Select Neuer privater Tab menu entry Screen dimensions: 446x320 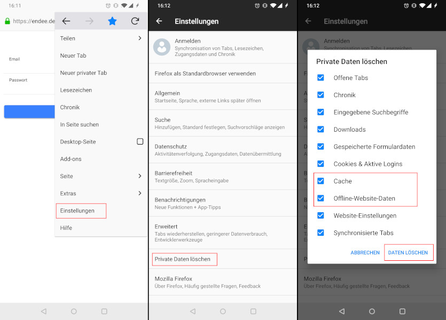[x=83, y=73]
